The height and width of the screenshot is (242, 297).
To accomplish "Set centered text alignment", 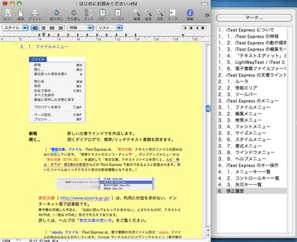I will point(43,28).
